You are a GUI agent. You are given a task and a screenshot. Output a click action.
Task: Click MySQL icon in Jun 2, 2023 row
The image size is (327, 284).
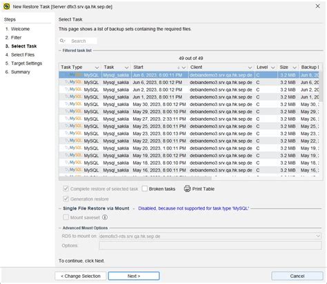(x=74, y=90)
